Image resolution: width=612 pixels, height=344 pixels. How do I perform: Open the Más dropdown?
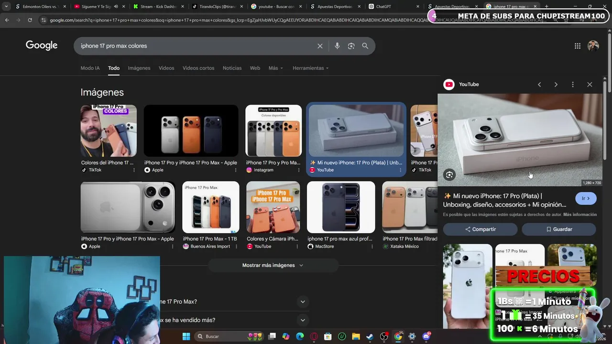pos(276,68)
